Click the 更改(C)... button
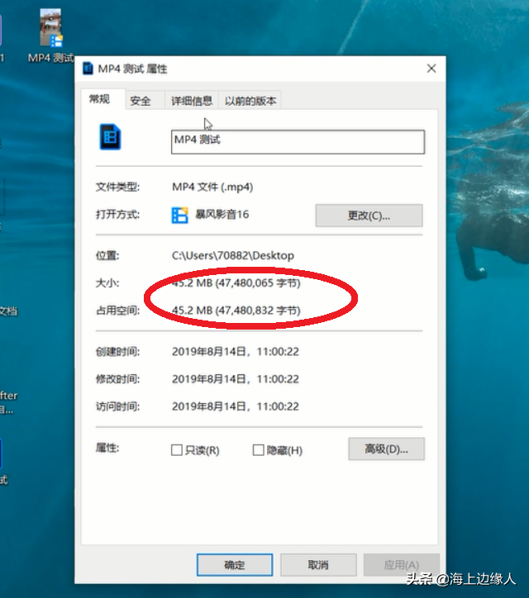This screenshot has width=529, height=598. pos(369,216)
